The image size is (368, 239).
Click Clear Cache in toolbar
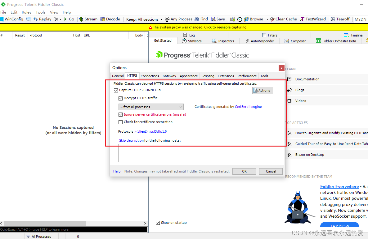pos(283,19)
